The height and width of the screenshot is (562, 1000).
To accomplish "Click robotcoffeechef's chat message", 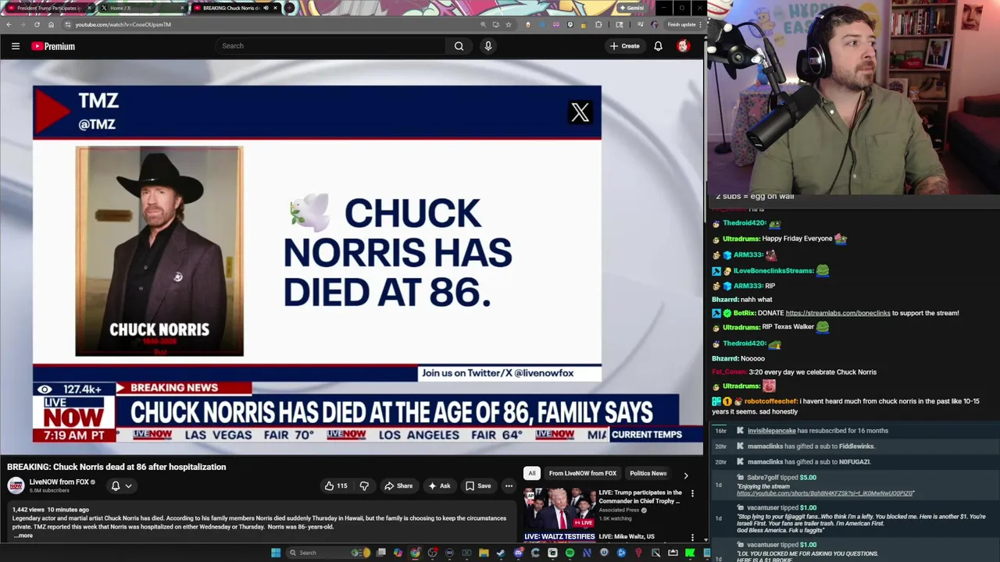I will coord(846,406).
